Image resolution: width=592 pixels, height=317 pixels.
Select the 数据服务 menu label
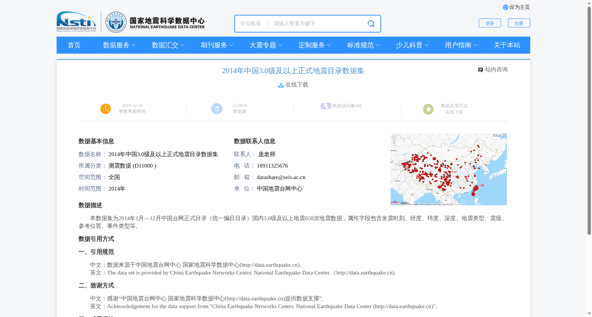(x=116, y=45)
